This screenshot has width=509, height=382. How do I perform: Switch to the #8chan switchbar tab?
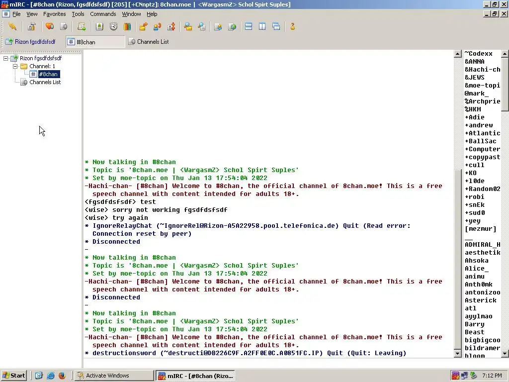(95, 42)
